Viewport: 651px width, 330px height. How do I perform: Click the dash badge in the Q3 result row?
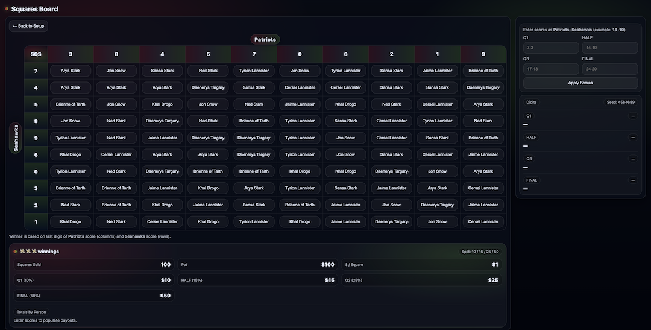click(633, 159)
